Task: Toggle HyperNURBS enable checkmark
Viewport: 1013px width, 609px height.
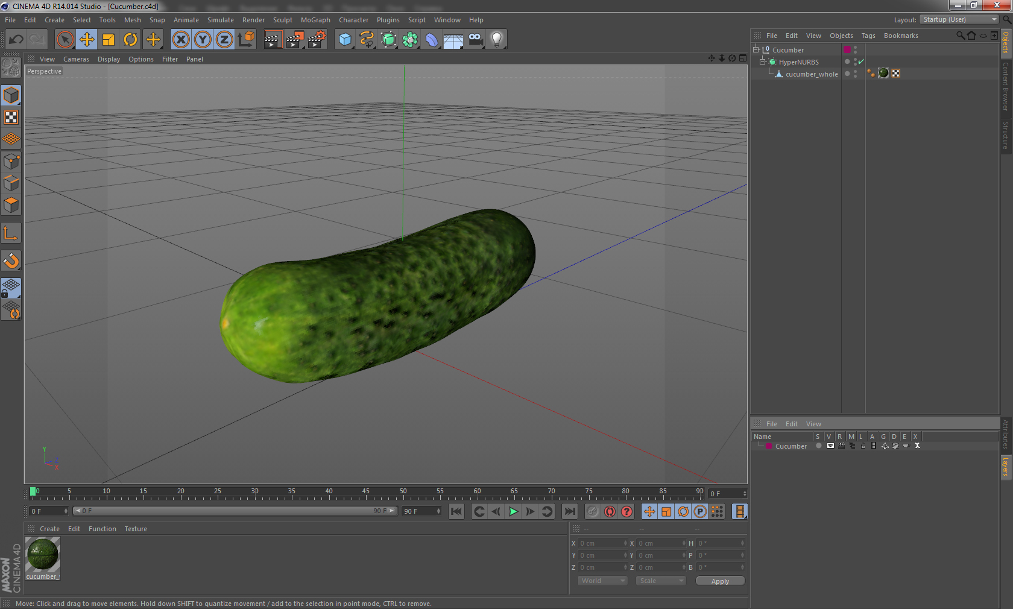Action: coord(861,62)
